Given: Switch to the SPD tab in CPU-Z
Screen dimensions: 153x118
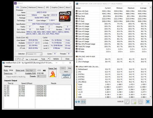Looking at the screenshot, I should [47, 7].
